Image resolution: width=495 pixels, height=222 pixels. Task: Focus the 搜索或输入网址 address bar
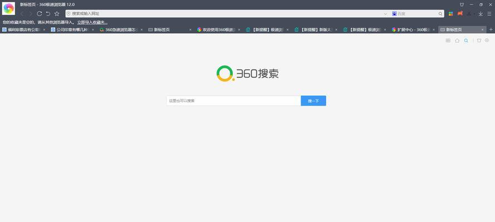click(x=227, y=14)
